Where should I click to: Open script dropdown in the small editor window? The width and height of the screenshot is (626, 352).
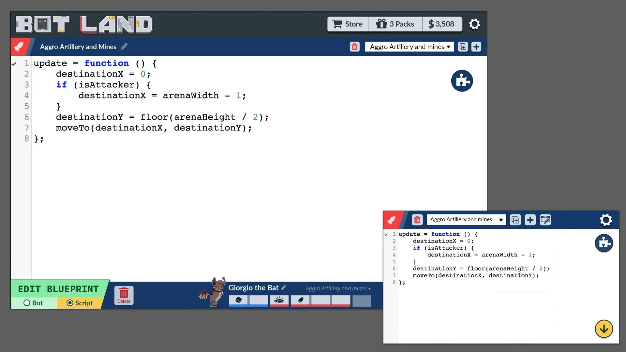(x=466, y=220)
